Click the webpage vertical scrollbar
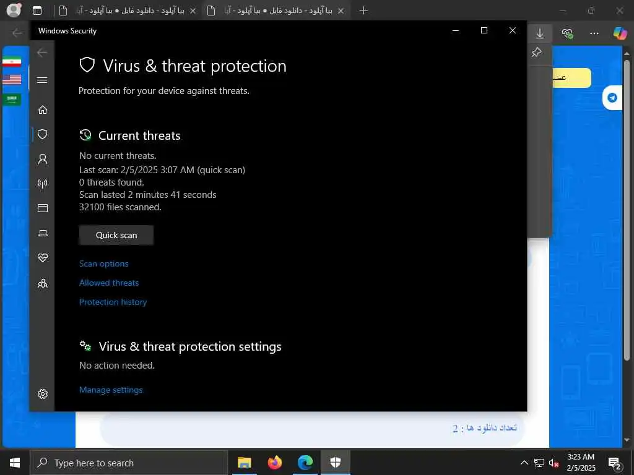 click(x=627, y=210)
